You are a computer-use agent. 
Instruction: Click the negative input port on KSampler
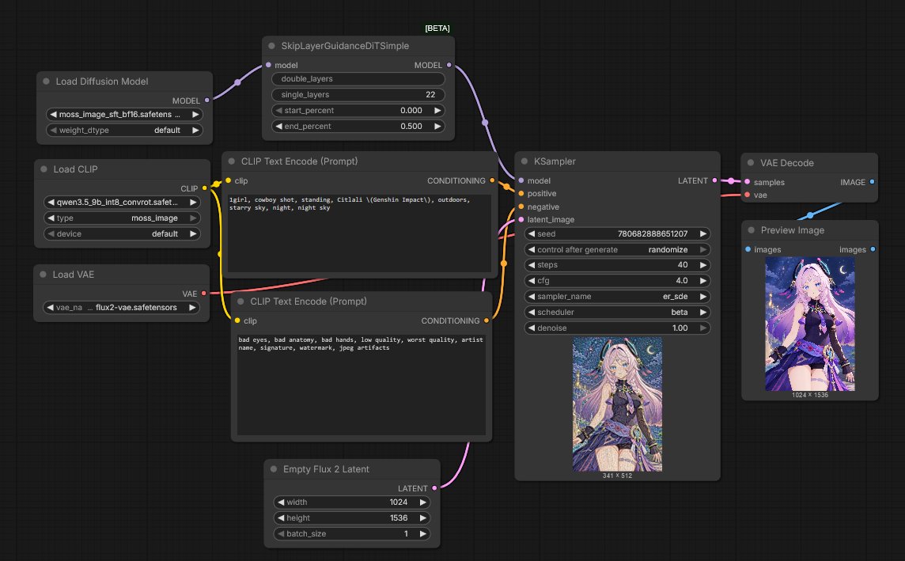(521, 207)
